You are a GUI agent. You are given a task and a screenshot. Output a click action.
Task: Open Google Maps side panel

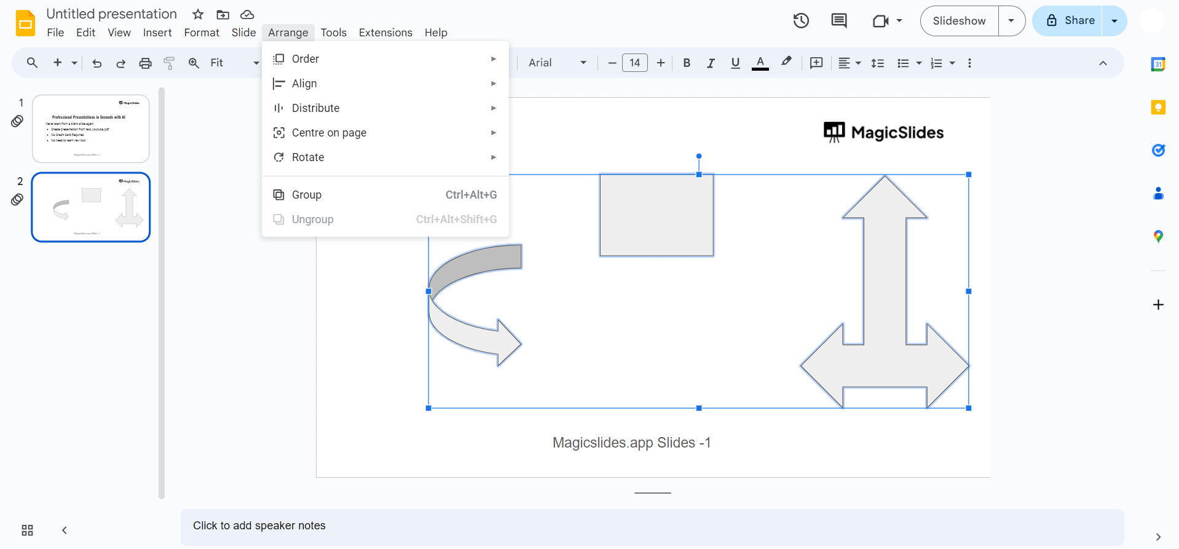click(1158, 236)
